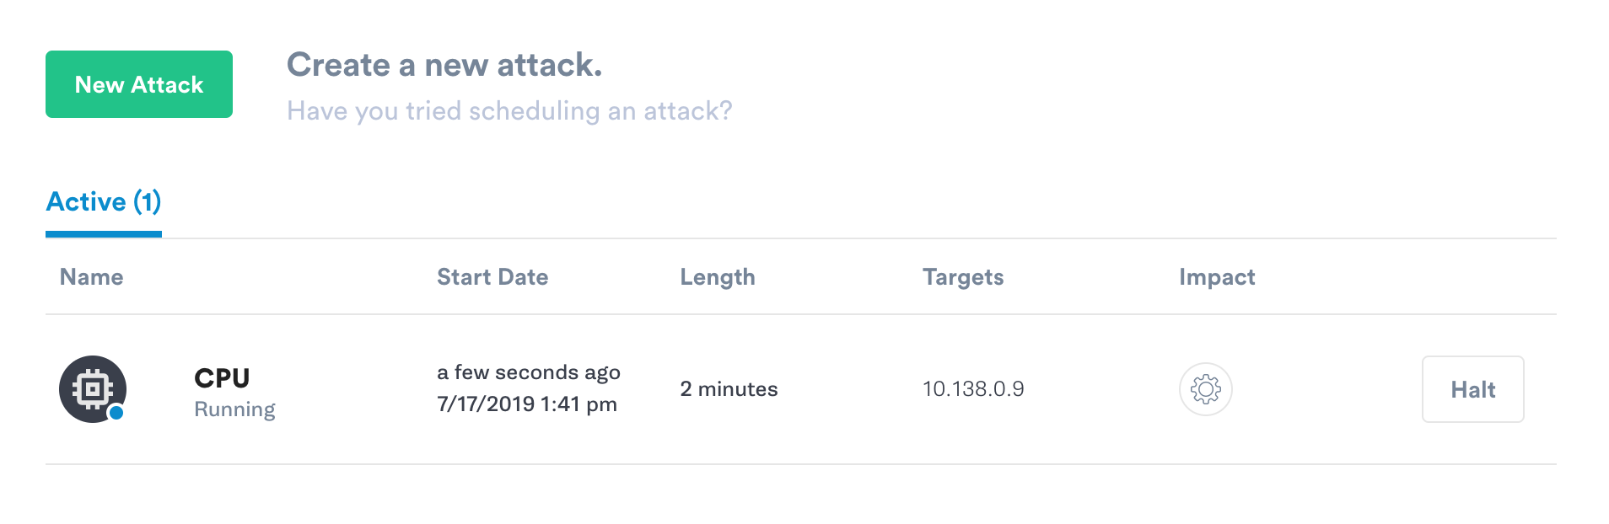The image size is (1609, 524).
Task: Halt the running CPU attack
Action: [1472, 389]
